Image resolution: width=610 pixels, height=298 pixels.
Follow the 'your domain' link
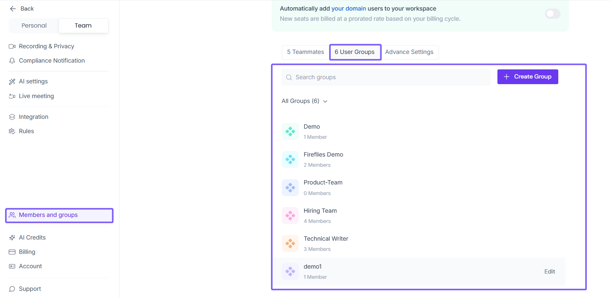click(348, 9)
